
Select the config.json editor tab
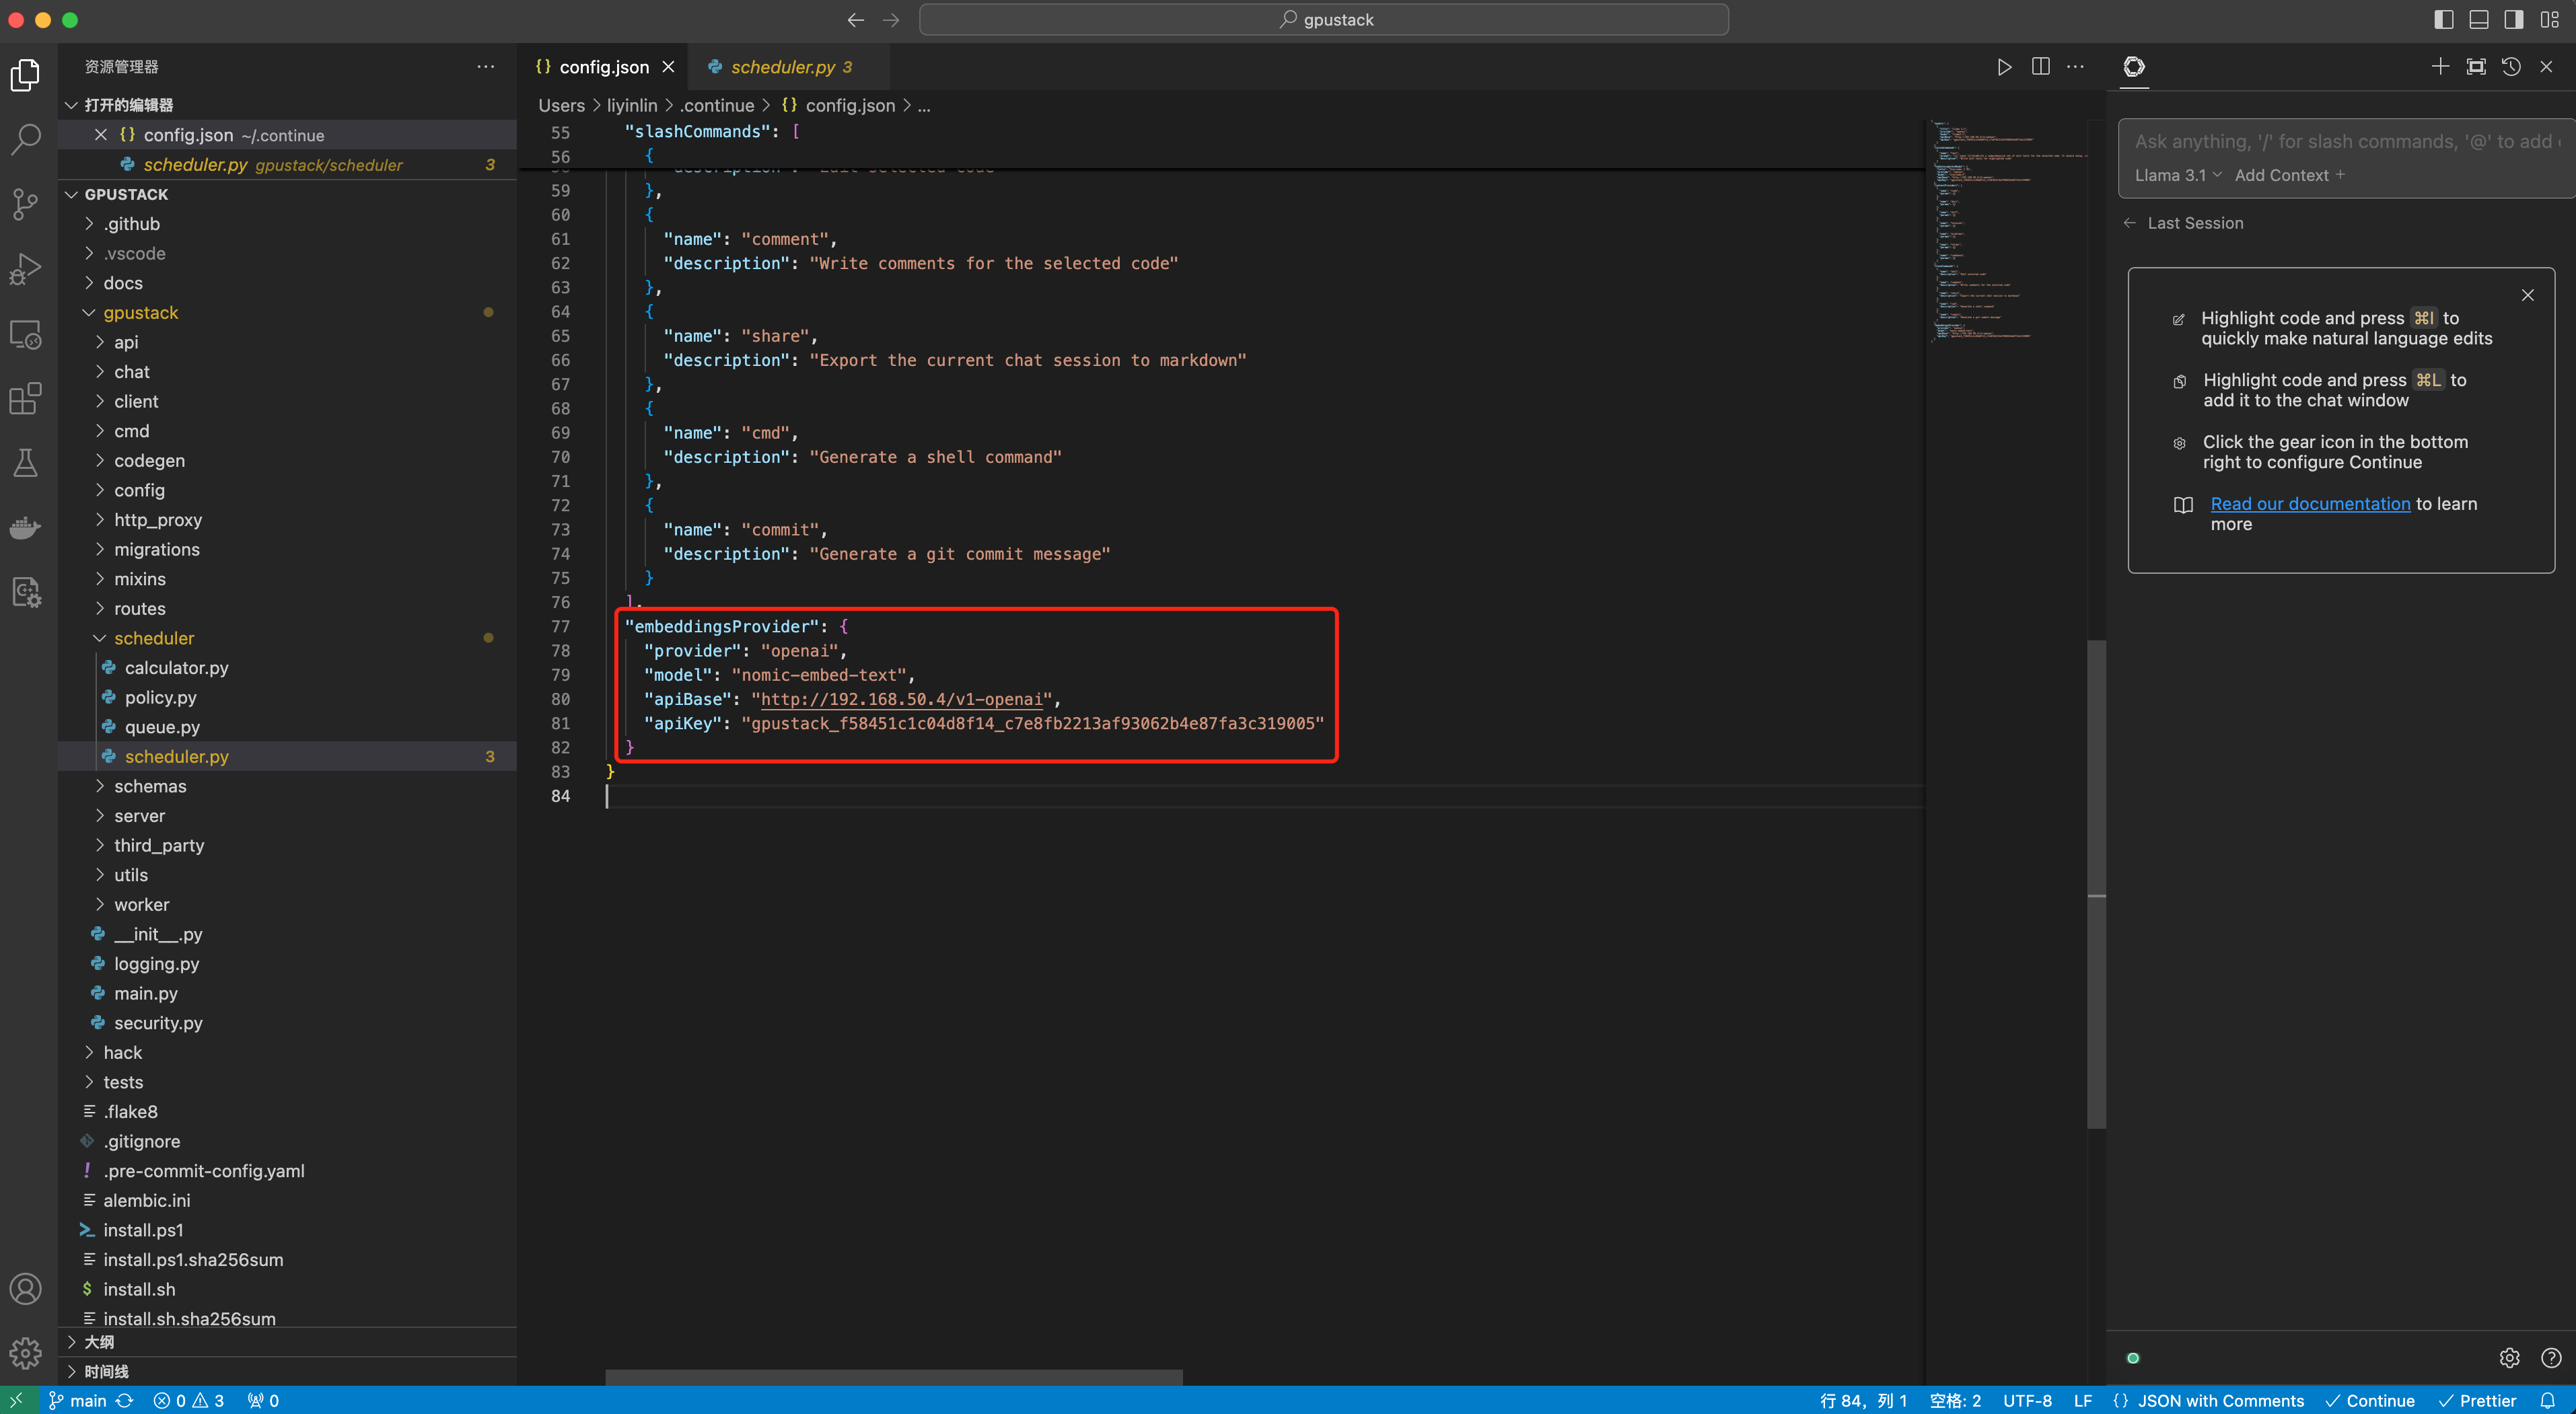(x=603, y=67)
